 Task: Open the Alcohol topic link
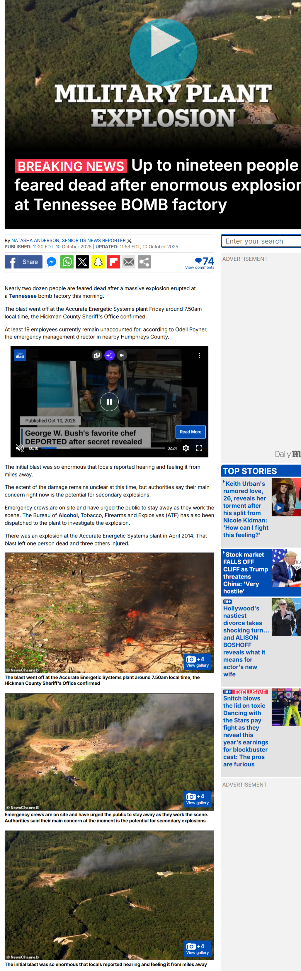(x=68, y=515)
